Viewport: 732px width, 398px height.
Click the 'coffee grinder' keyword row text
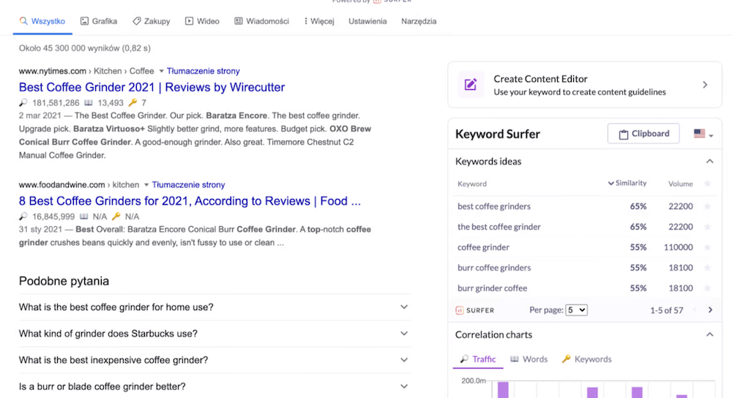(x=483, y=247)
